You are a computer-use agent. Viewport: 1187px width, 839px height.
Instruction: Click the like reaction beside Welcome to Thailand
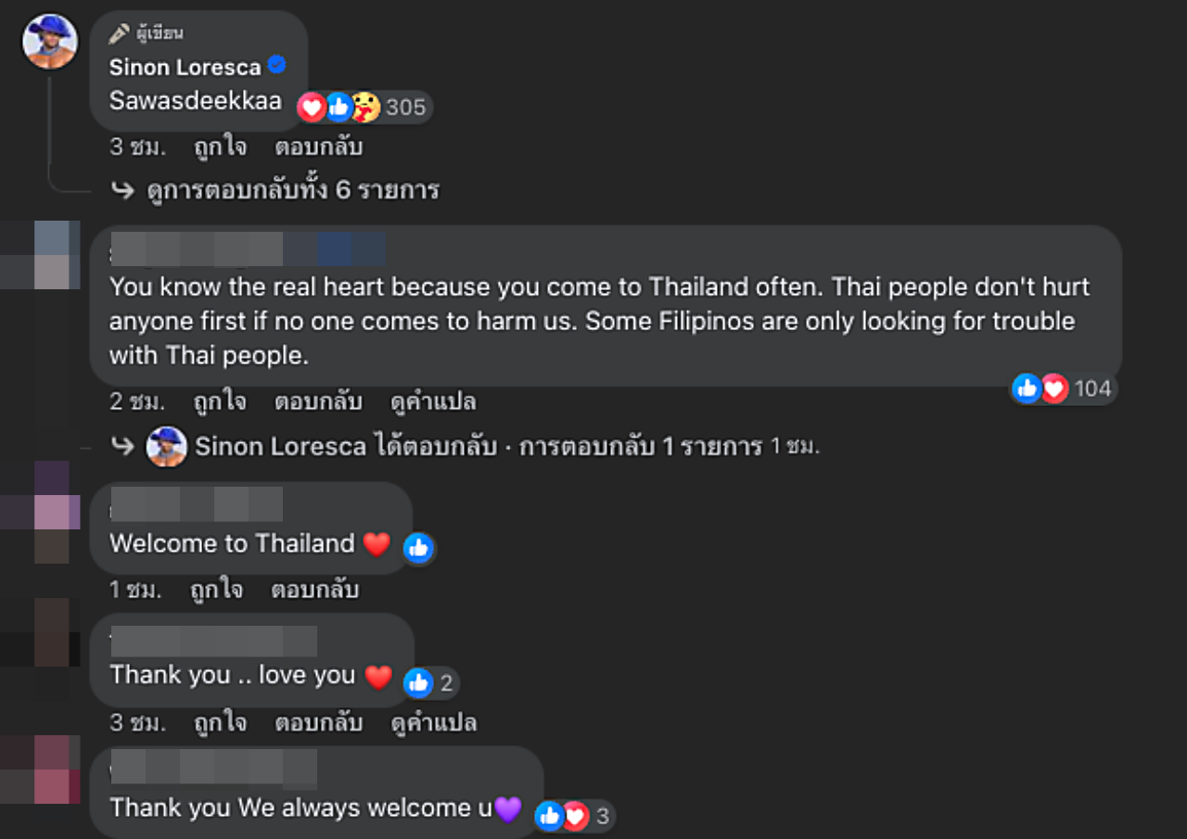[x=418, y=548]
